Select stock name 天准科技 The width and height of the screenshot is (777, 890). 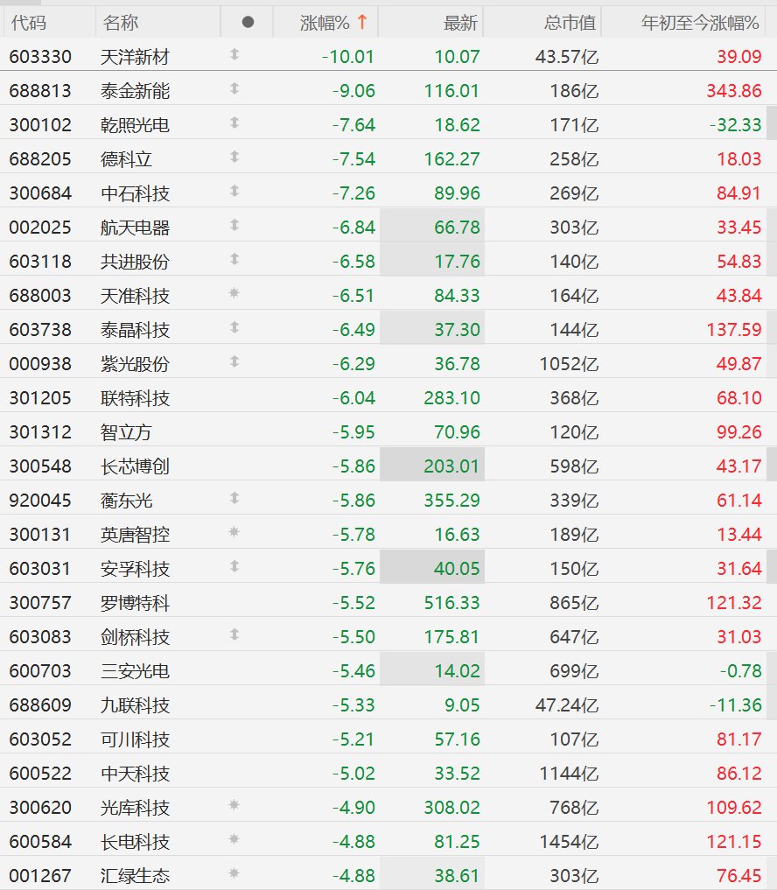pos(135,296)
